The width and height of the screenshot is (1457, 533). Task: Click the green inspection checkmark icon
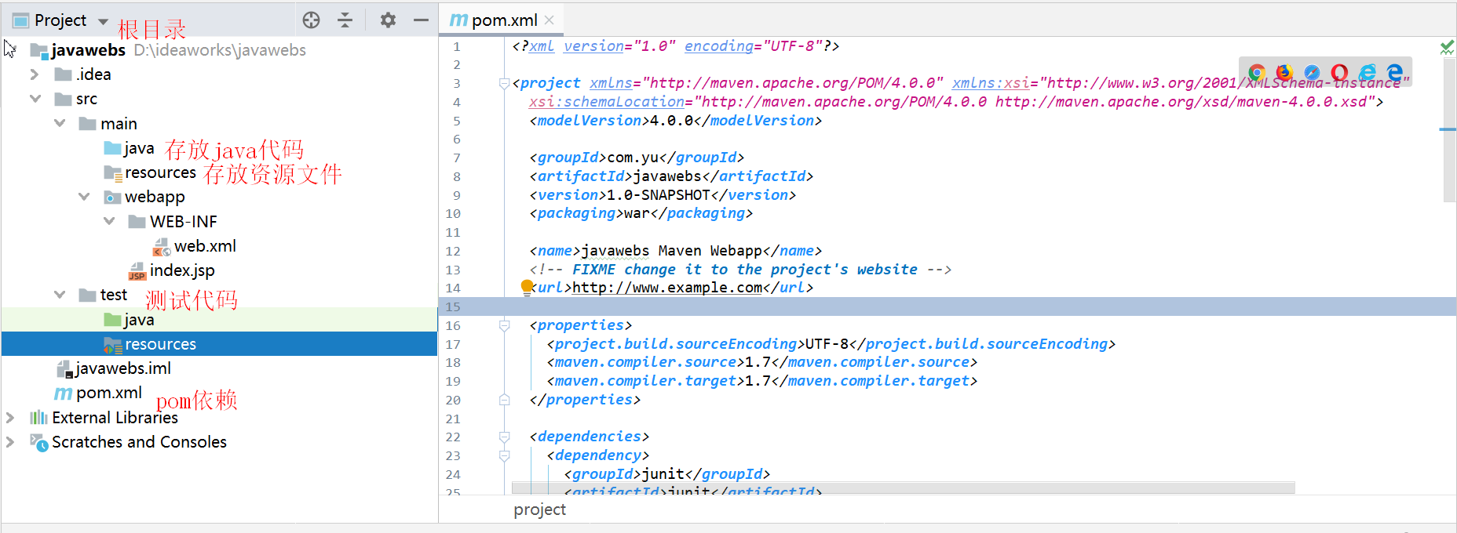1447,48
